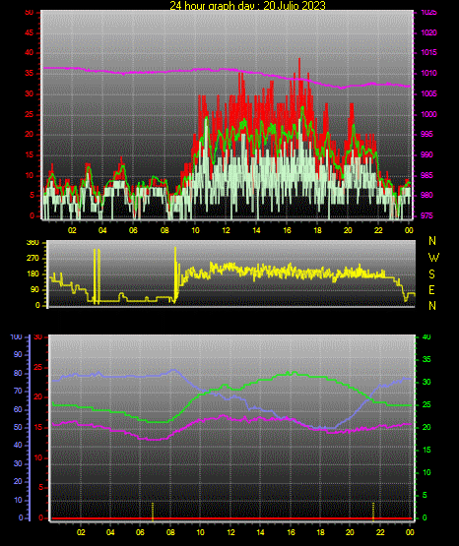Click the hour 12 label under wind speed chart
The height and width of the screenshot is (546, 459).
coord(226,230)
